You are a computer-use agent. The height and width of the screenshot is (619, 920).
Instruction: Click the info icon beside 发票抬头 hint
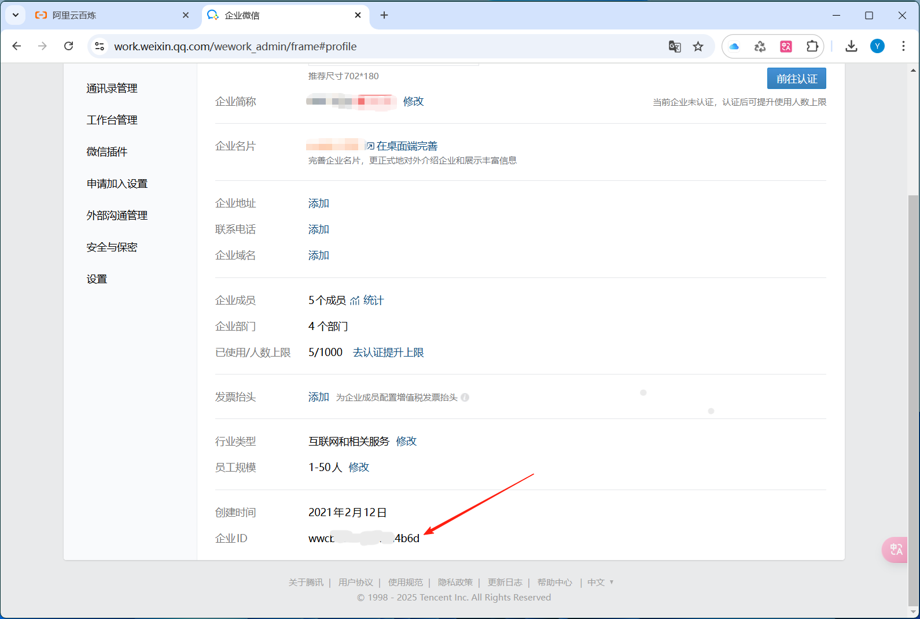click(x=465, y=398)
